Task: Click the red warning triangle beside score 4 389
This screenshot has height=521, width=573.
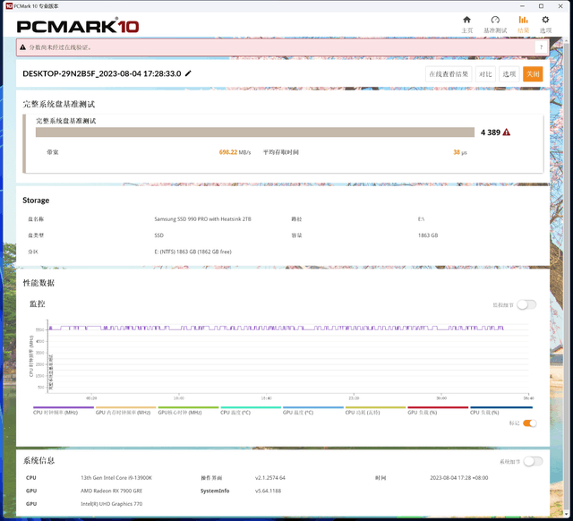Action: coord(507,132)
